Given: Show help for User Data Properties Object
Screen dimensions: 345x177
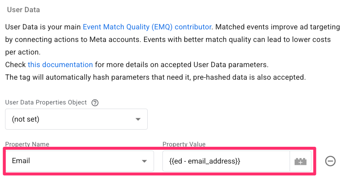Looking at the screenshot, I should point(95,103).
